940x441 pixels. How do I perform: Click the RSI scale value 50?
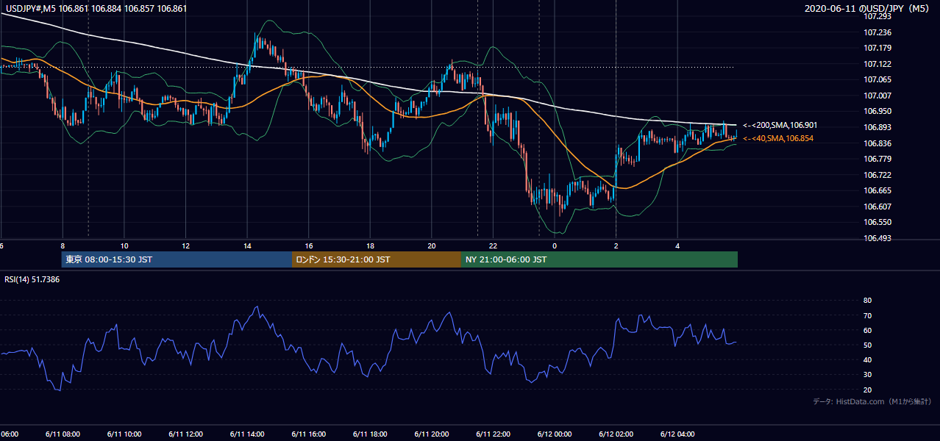click(x=867, y=345)
